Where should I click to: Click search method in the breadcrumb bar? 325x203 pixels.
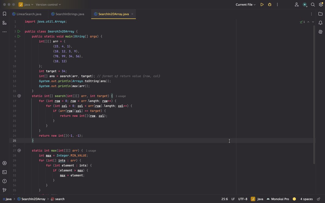58,199
